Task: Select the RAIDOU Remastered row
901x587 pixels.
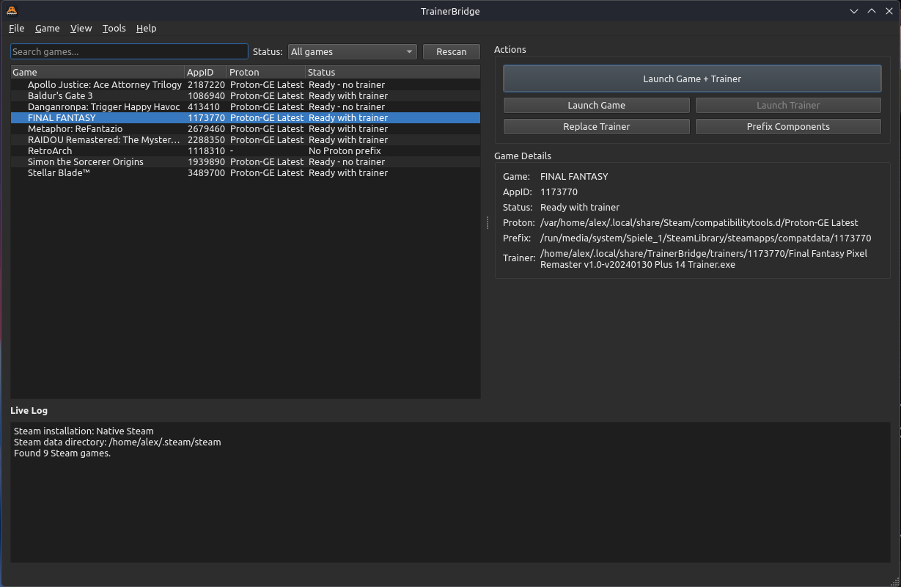Action: point(246,139)
